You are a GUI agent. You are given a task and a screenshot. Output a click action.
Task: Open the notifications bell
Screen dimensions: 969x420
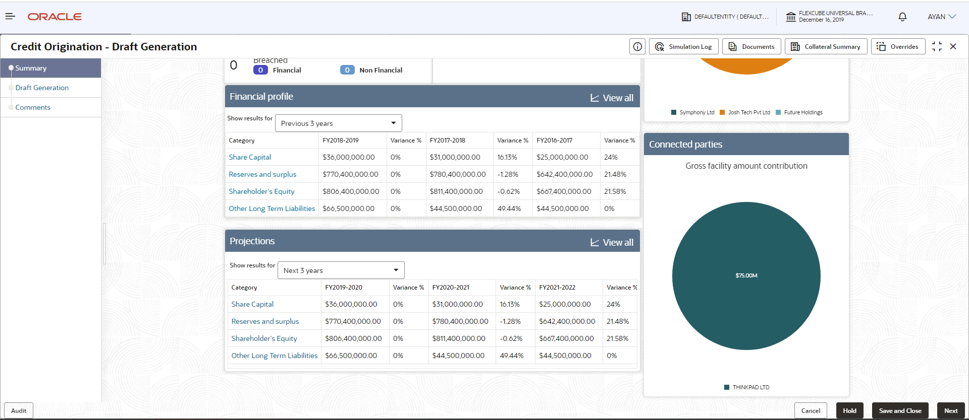coord(902,17)
